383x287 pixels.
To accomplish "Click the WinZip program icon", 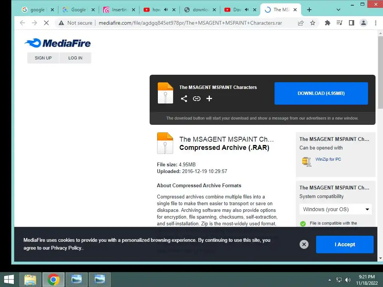I will pos(307,161).
